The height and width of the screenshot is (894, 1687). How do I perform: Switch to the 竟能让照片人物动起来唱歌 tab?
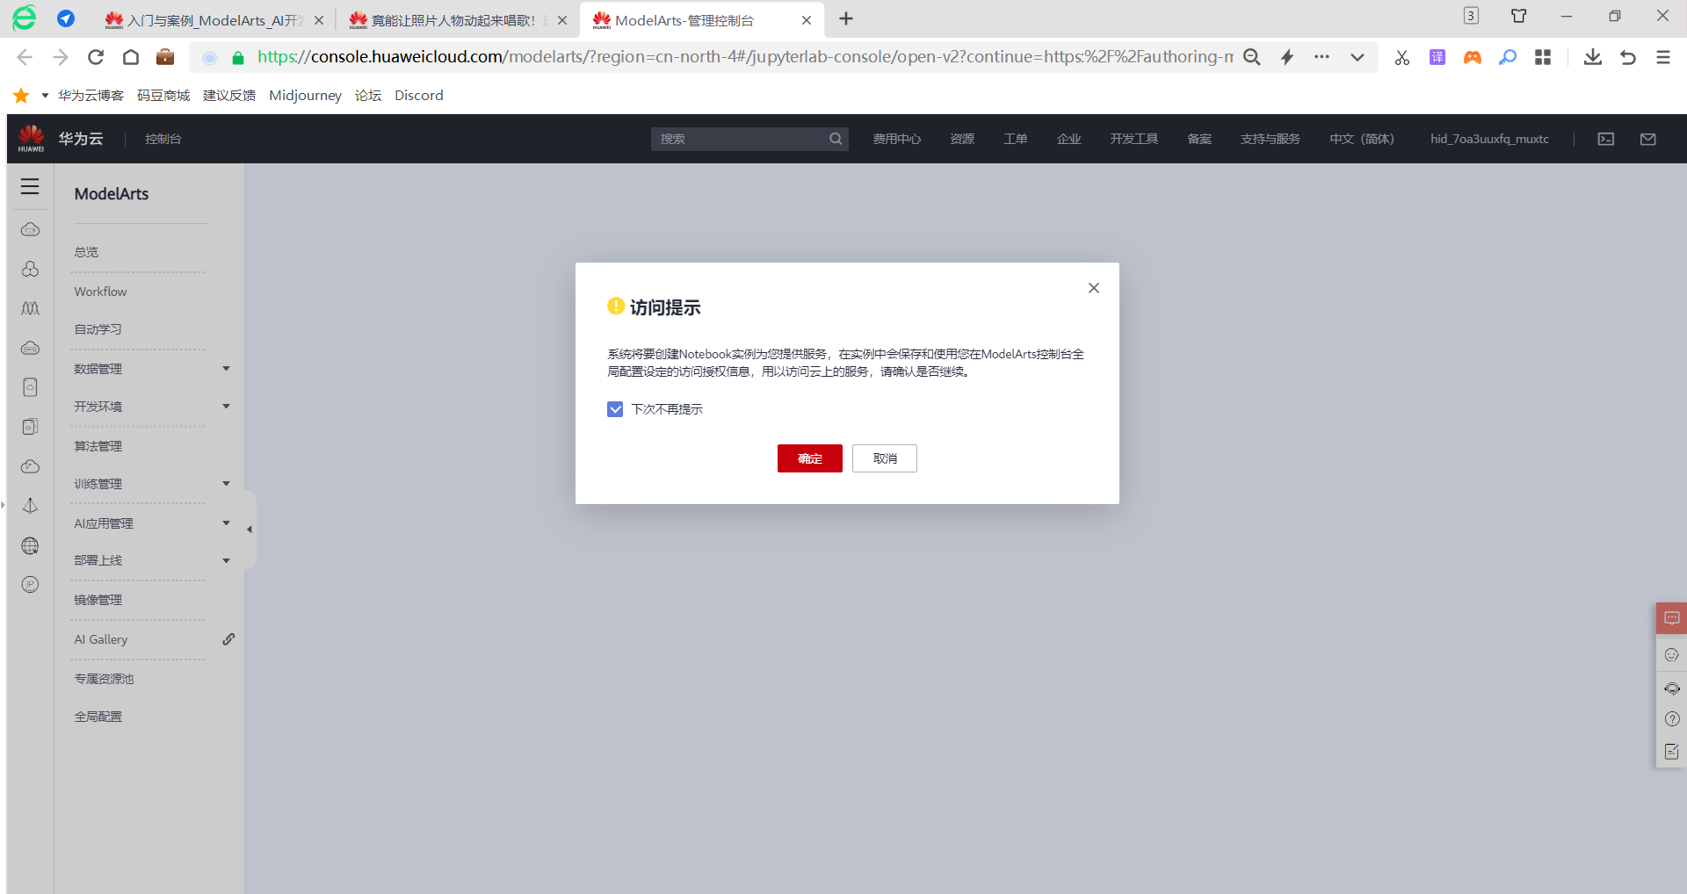[457, 20]
